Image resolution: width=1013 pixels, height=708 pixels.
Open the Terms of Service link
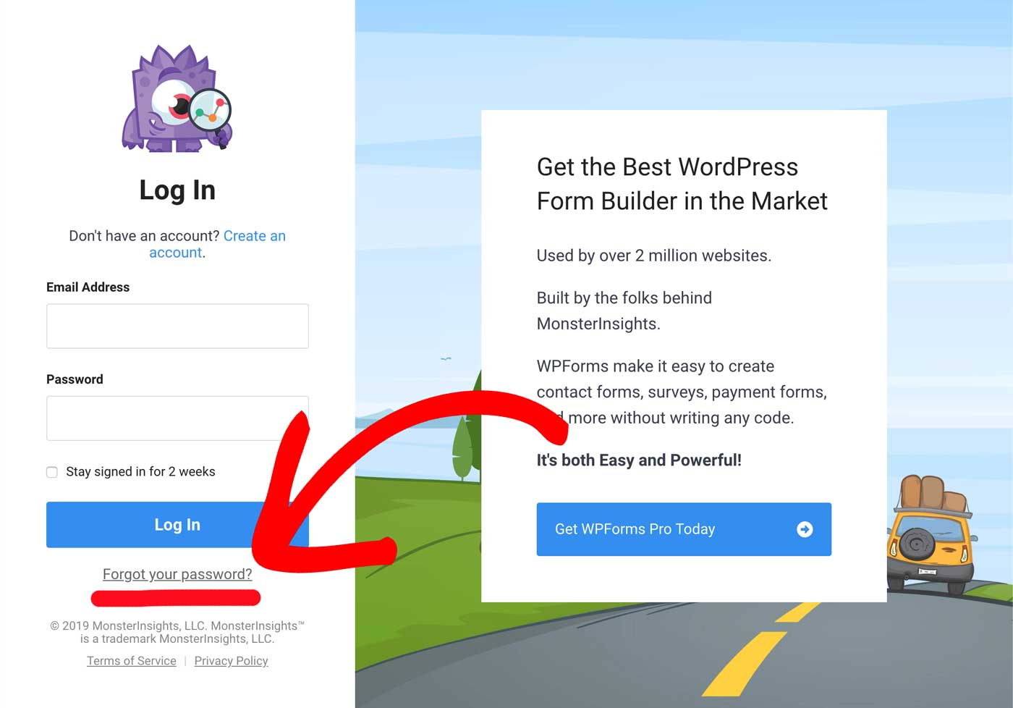132,661
